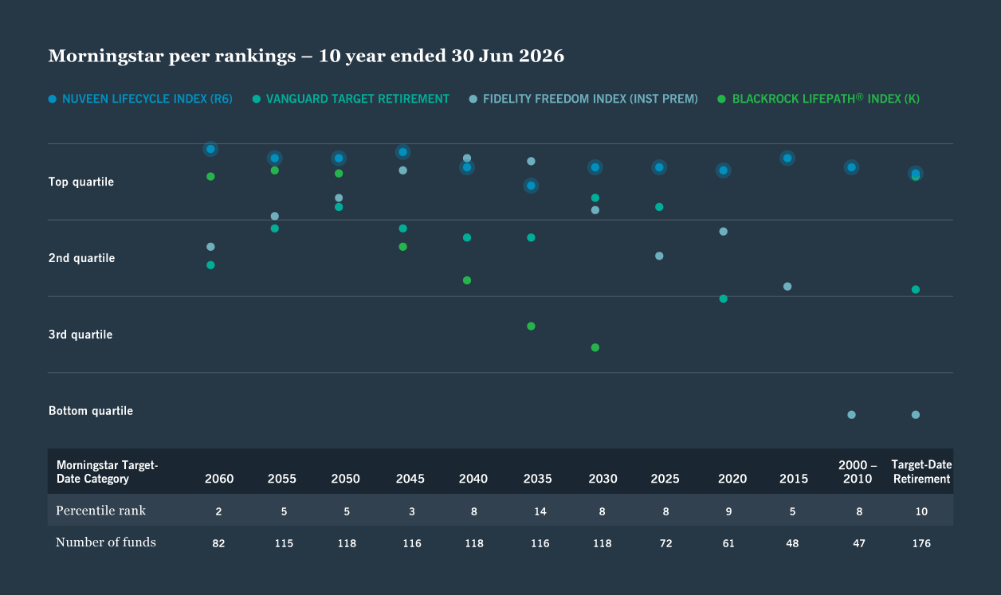1001x595 pixels.
Task: Click the 2nd quartile row label
Action: tap(82, 258)
